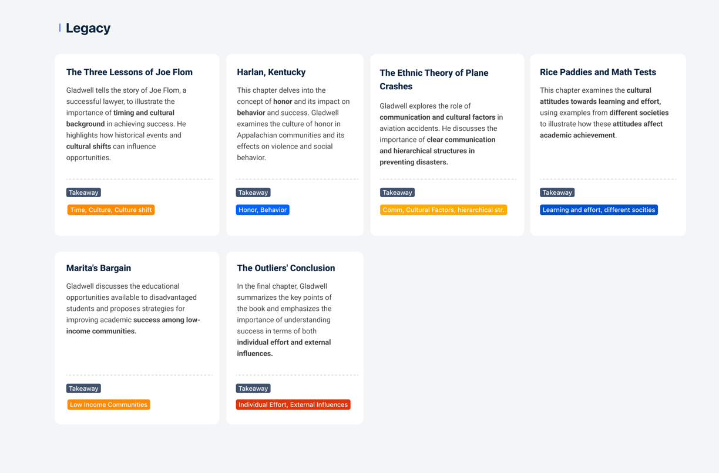The width and height of the screenshot is (719, 473).
Task: Click the Takeaway label under Harlan, Kentucky
Action: (x=253, y=192)
